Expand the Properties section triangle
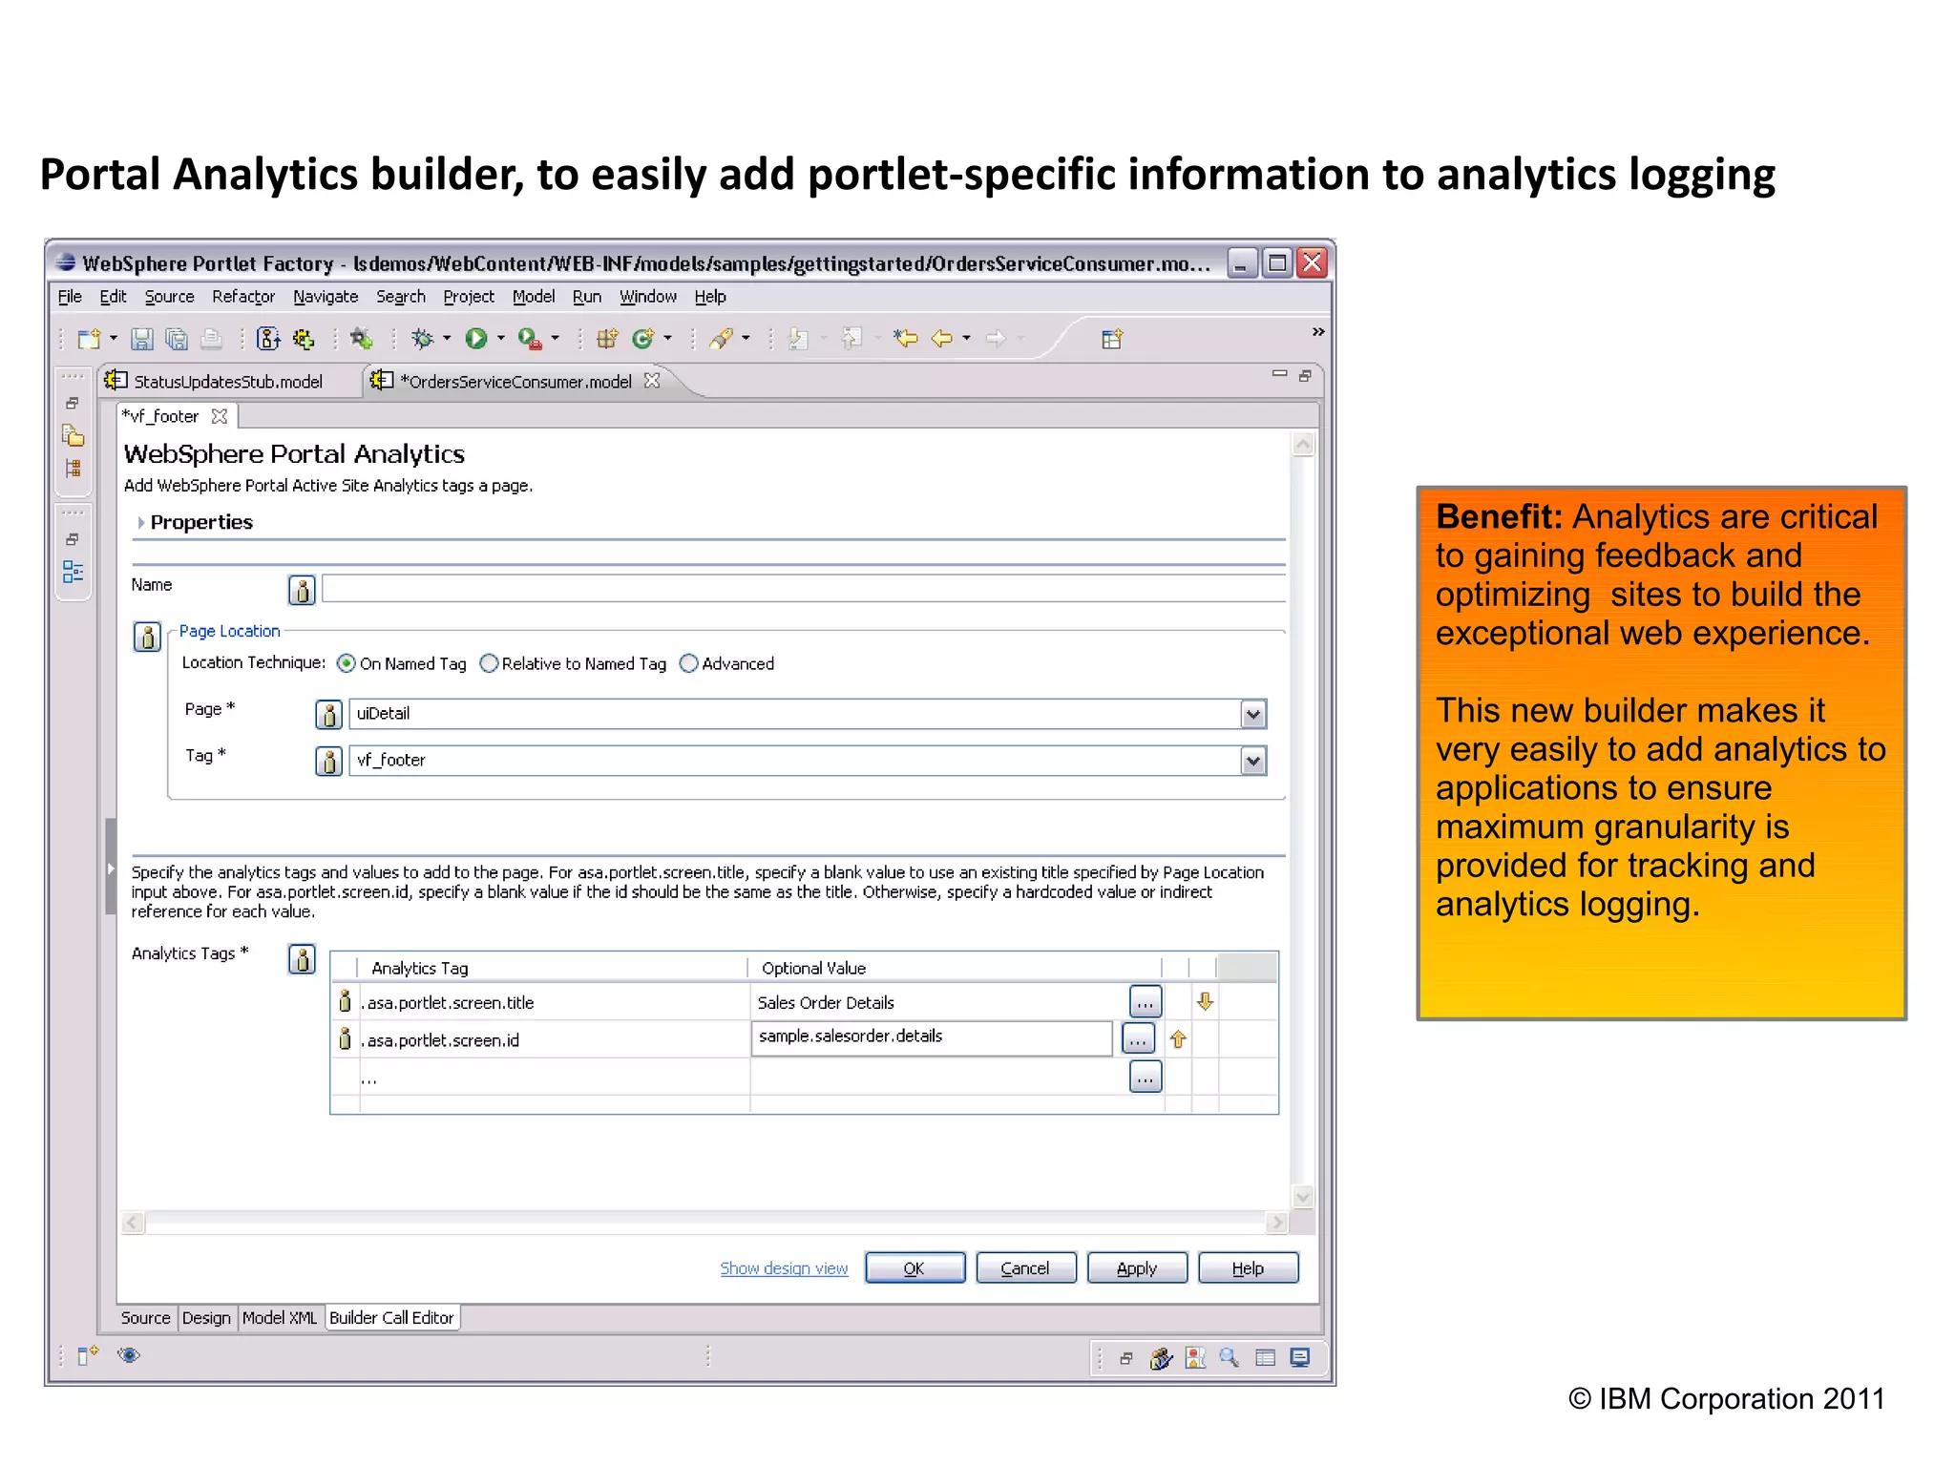This screenshot has height=1465, width=1955. [x=141, y=523]
